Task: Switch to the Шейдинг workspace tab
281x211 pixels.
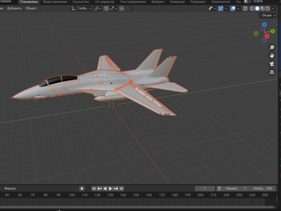Action: (158, 2)
